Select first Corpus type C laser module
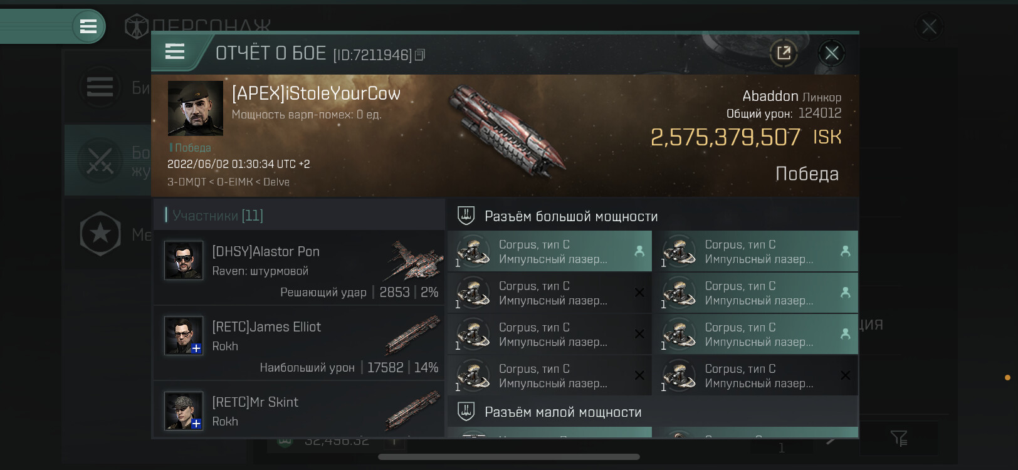This screenshot has width=1018, height=470. 550,251
